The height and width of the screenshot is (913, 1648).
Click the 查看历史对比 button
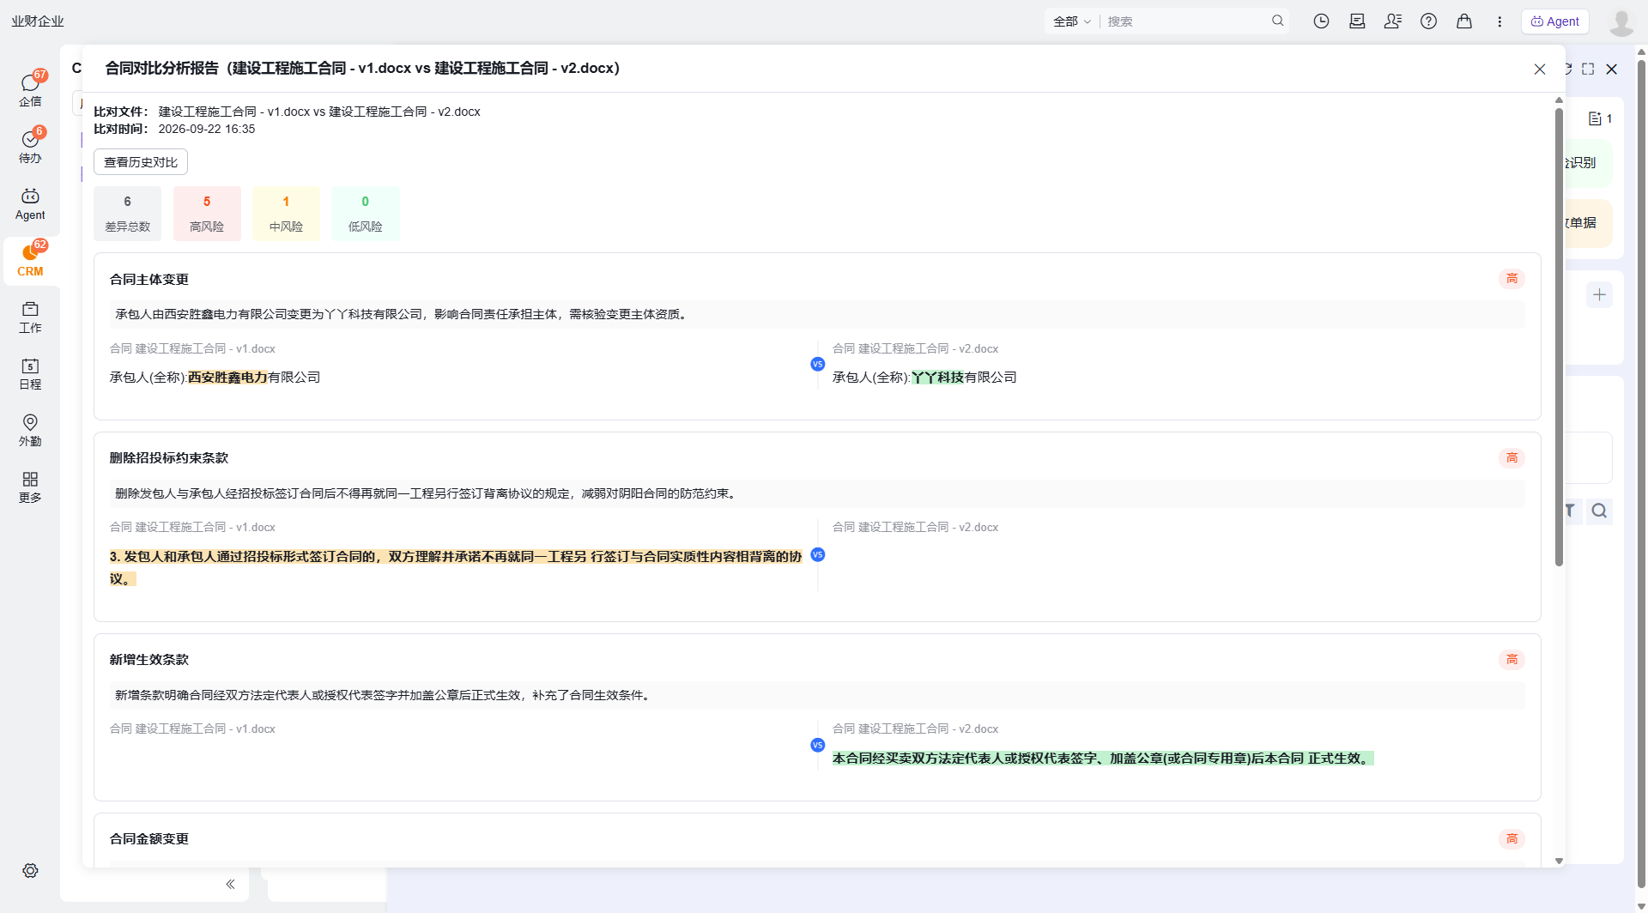tap(141, 162)
